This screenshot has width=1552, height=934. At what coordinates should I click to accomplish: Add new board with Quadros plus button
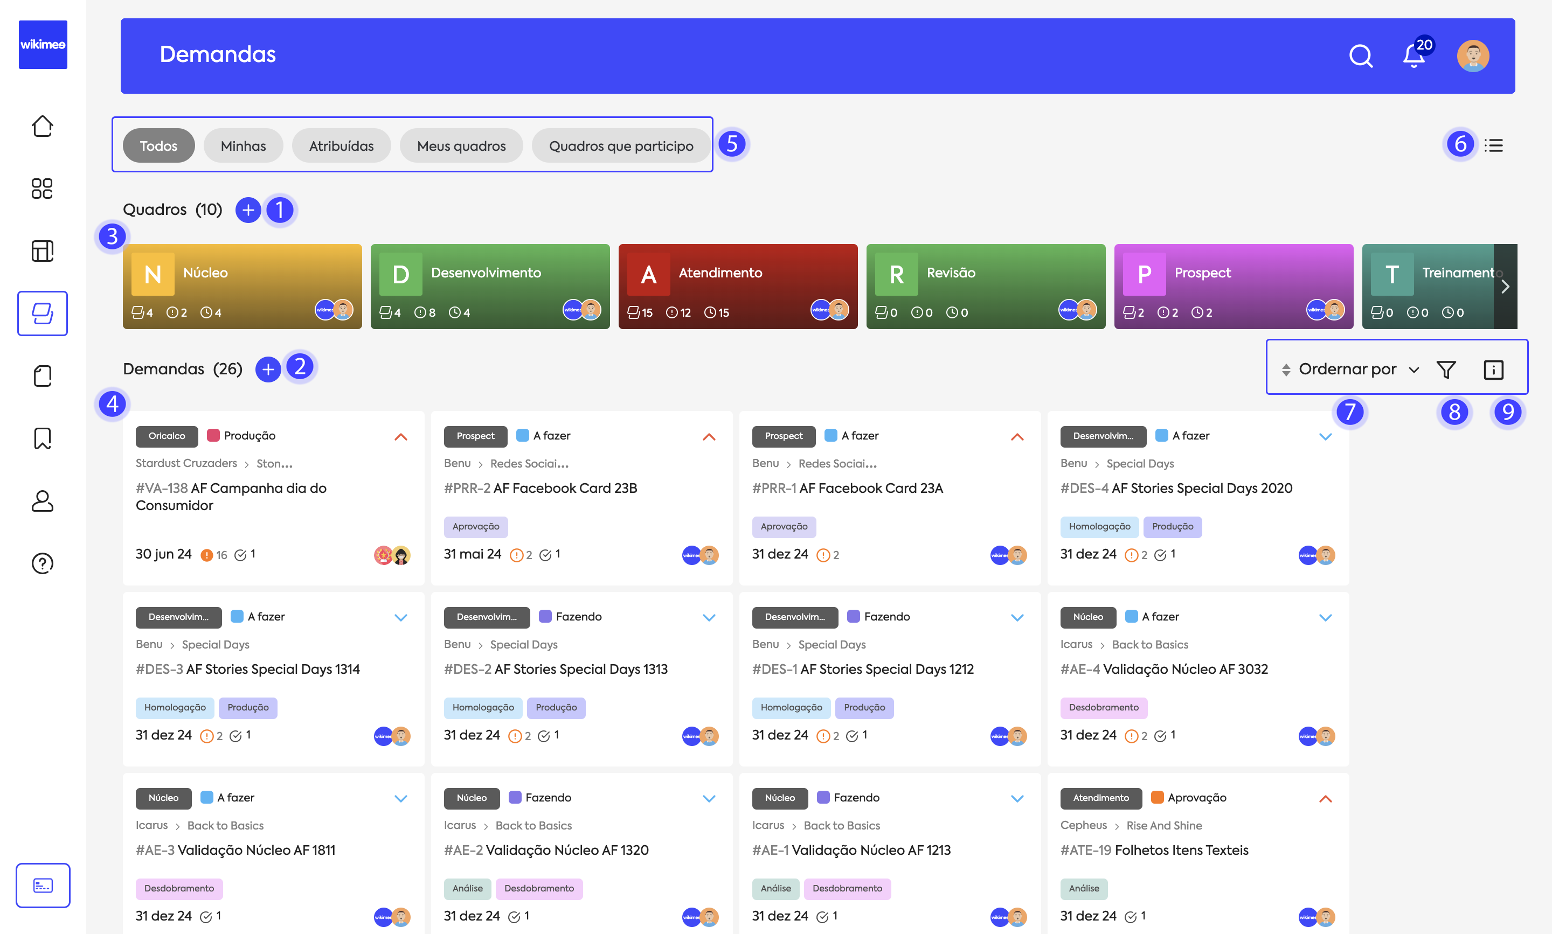(248, 210)
